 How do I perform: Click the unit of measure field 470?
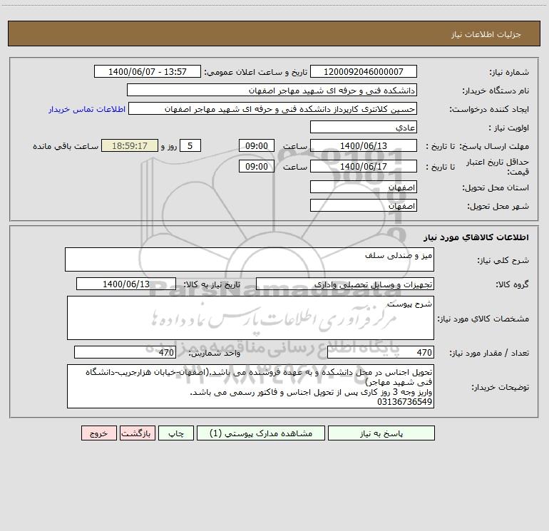click(125, 352)
